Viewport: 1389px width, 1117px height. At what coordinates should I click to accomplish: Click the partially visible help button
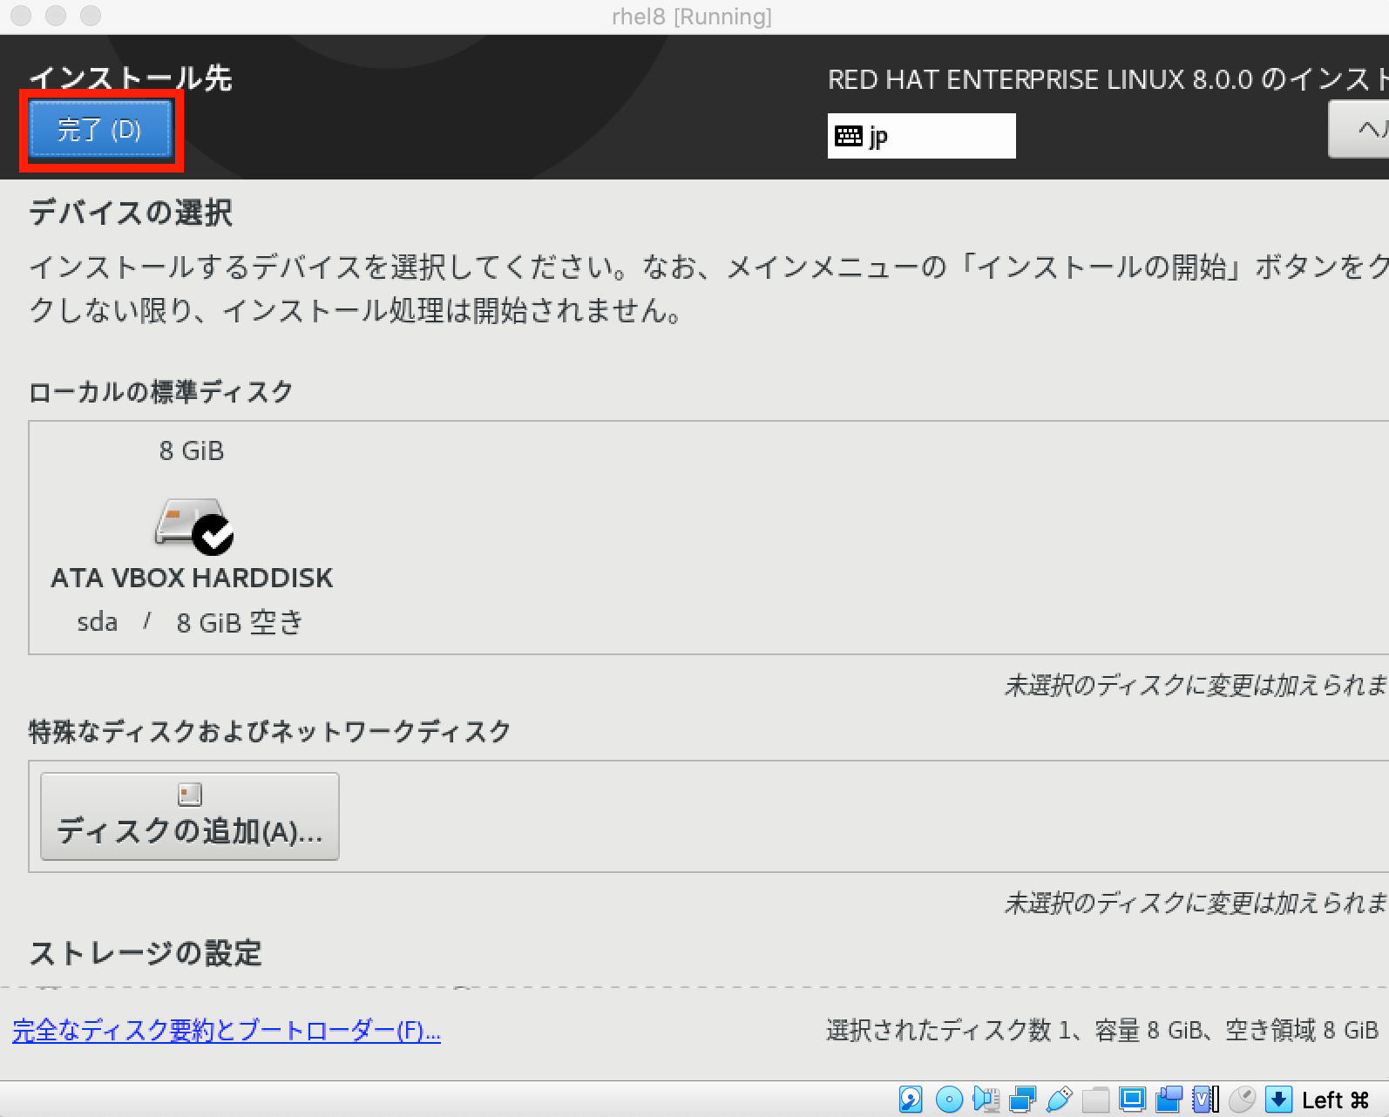pos(1359,130)
